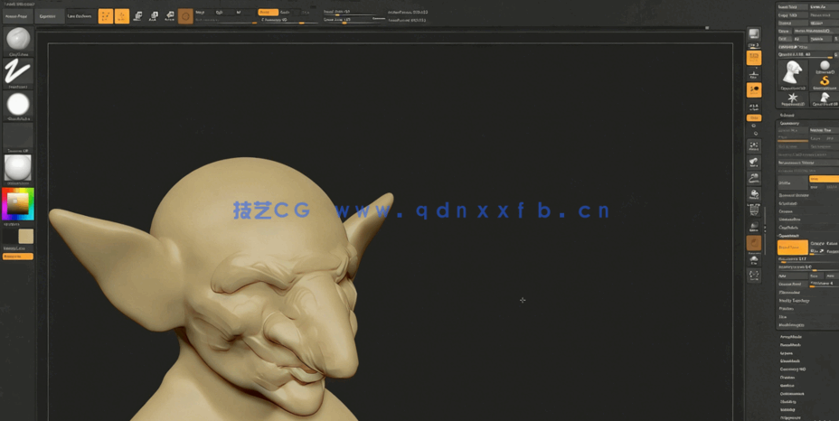The width and height of the screenshot is (839, 421).
Task: Open the Material sphere picker
Action: click(x=18, y=168)
